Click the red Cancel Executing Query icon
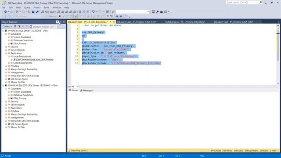The height and width of the screenshot is (158, 281). click(60, 16)
